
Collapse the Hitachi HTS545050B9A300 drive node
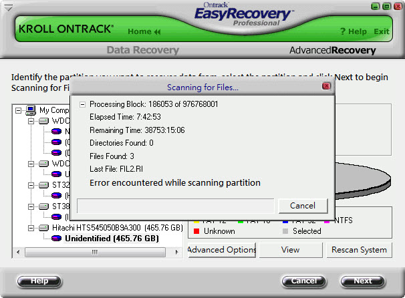click(x=31, y=228)
